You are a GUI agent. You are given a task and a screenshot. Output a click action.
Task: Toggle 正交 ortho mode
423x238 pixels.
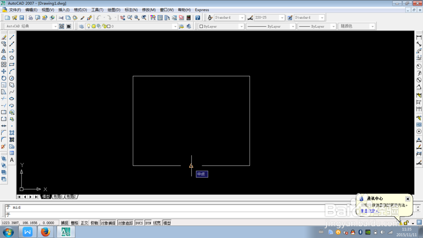tap(85, 223)
